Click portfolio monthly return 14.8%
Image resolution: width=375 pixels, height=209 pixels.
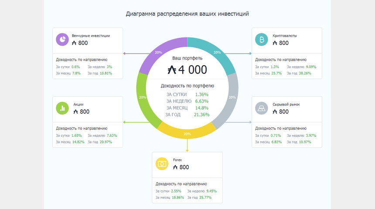(201, 108)
